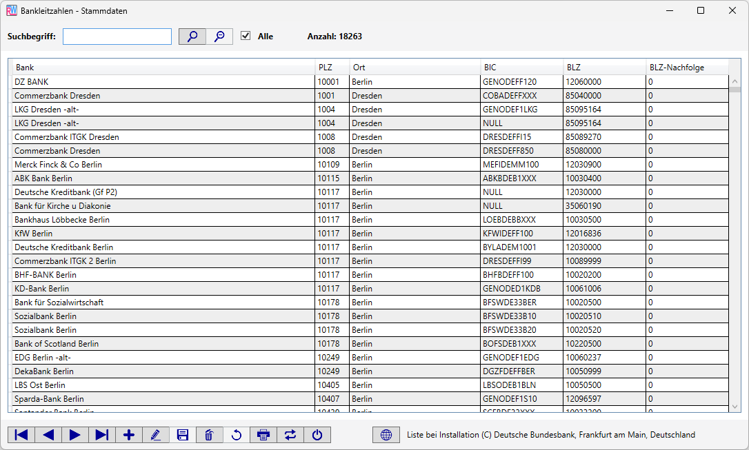Select Bank für Kirche u Diakonie row

[x=370, y=206]
